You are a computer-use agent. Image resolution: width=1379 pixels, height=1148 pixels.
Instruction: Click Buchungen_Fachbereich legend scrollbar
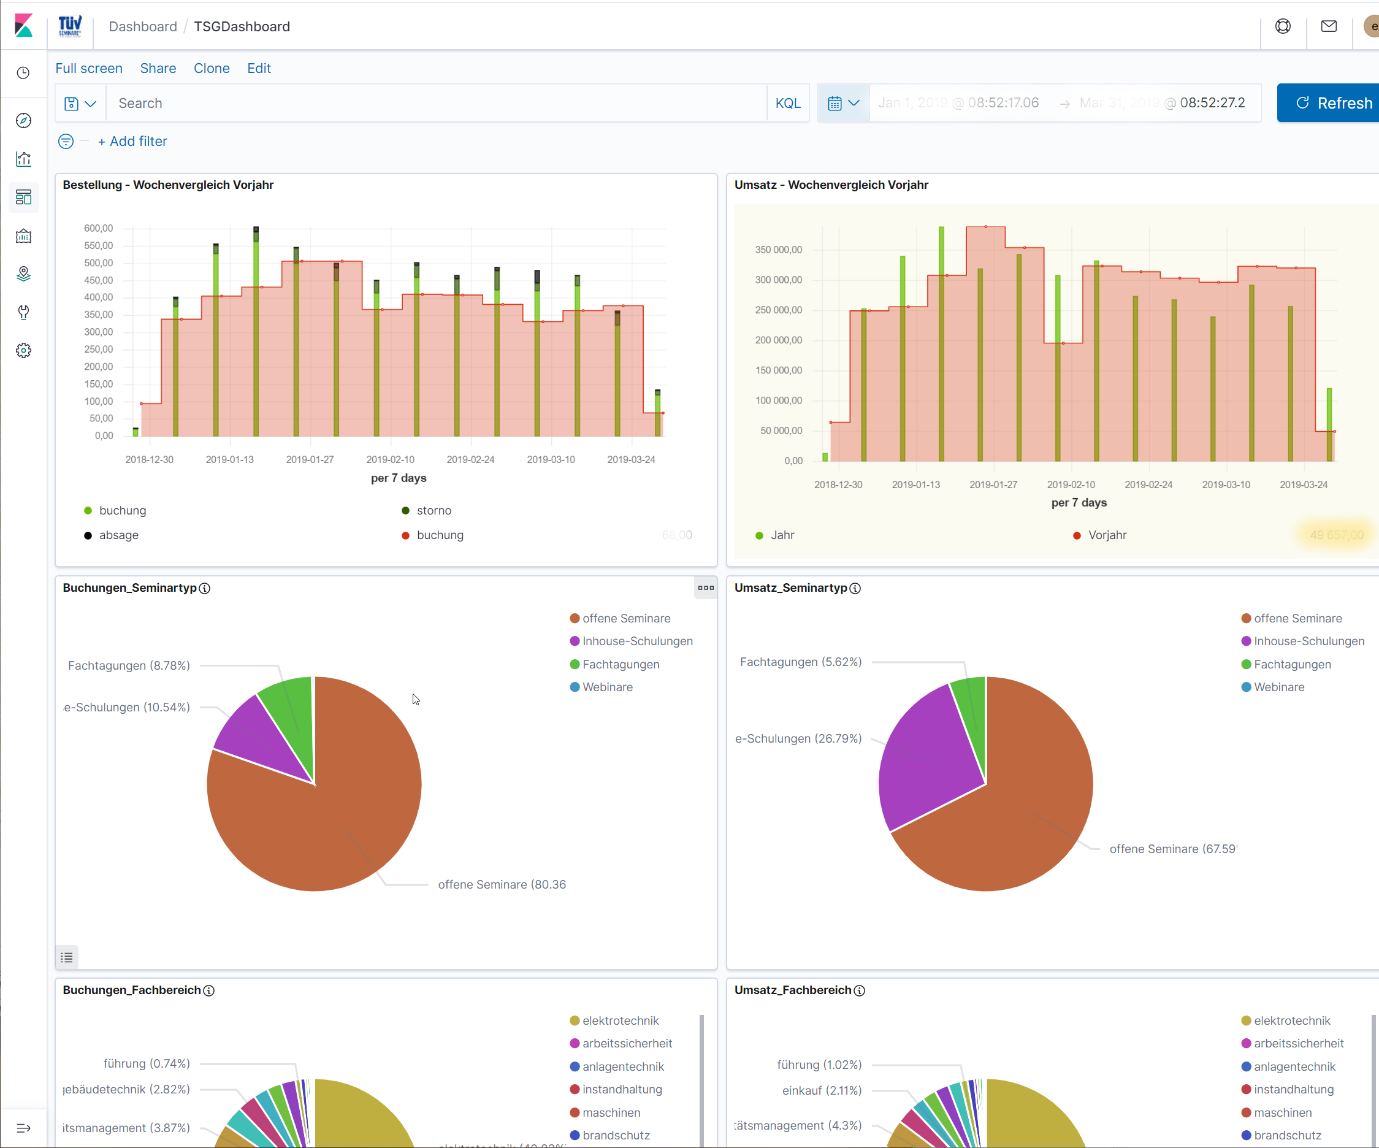pos(702,1081)
